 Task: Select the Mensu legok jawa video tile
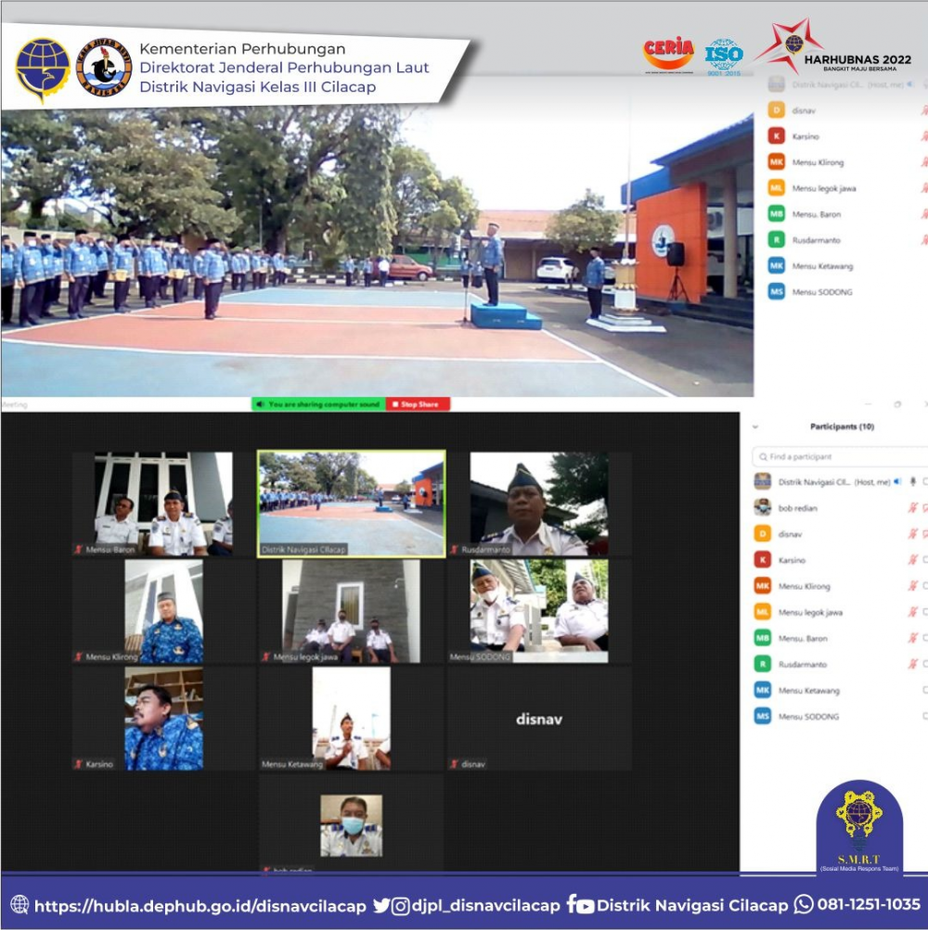point(352,611)
